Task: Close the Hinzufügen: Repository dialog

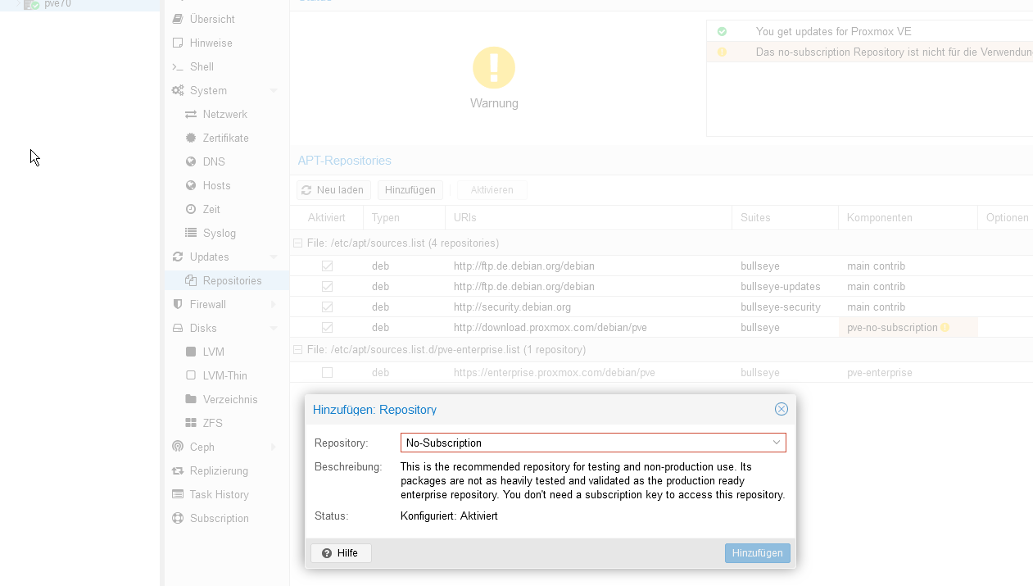Action: [x=782, y=409]
